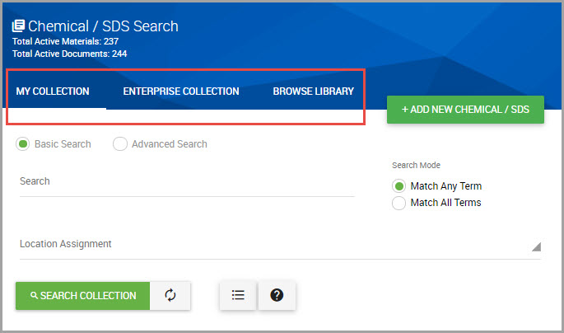Choose Match All Terms search mode
The height and width of the screenshot is (333, 564).
point(399,203)
